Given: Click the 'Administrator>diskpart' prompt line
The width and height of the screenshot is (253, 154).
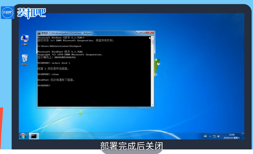Looking at the screenshot, I should (x=59, y=46).
